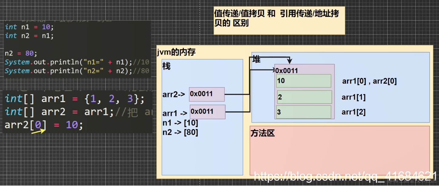
Task: Select the 0x0011 address box next to arr2
Action: tap(206, 94)
